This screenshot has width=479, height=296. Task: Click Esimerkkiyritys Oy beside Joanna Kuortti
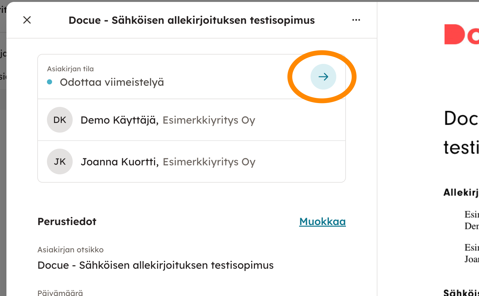pos(209,162)
